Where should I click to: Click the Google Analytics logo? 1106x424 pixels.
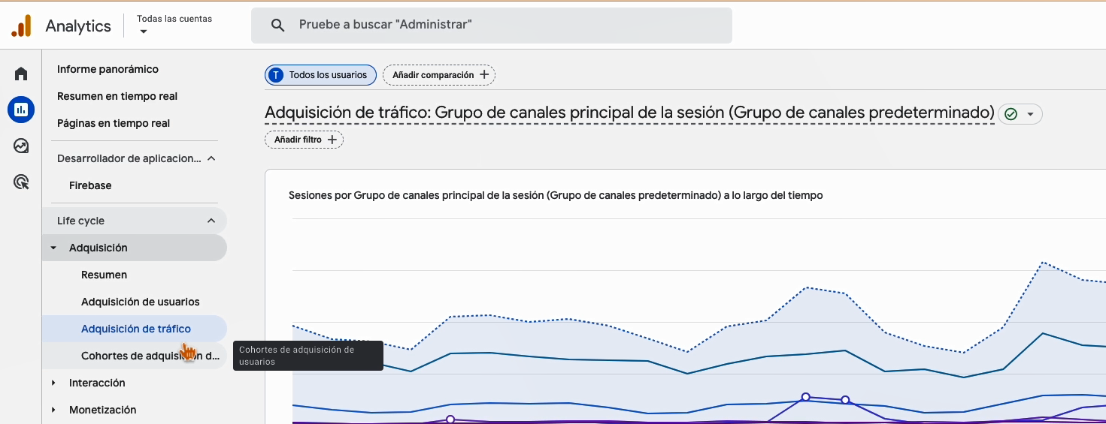pyautogui.click(x=22, y=26)
